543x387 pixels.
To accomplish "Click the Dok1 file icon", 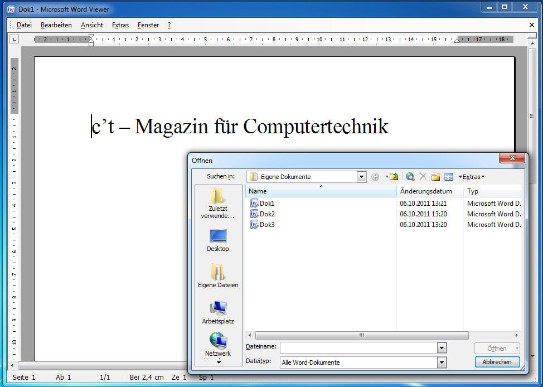I will pyautogui.click(x=254, y=204).
